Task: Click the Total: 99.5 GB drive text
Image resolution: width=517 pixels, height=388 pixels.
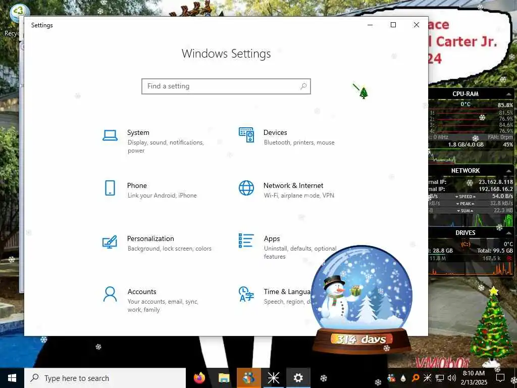Action: 495,251
